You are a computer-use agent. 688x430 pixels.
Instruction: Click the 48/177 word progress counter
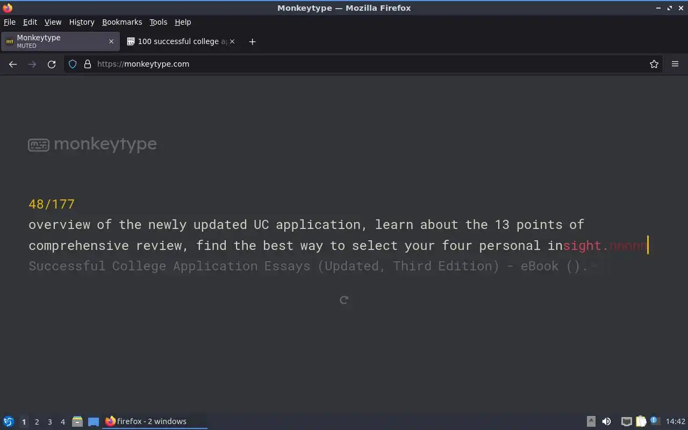[x=52, y=204]
